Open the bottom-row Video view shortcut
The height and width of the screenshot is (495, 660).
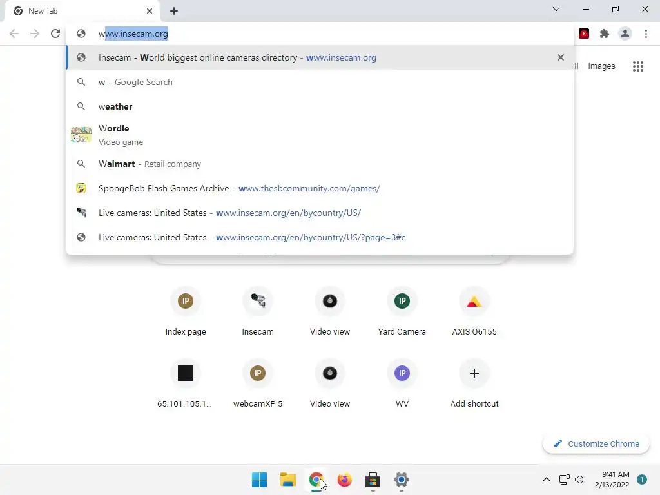[x=330, y=384]
